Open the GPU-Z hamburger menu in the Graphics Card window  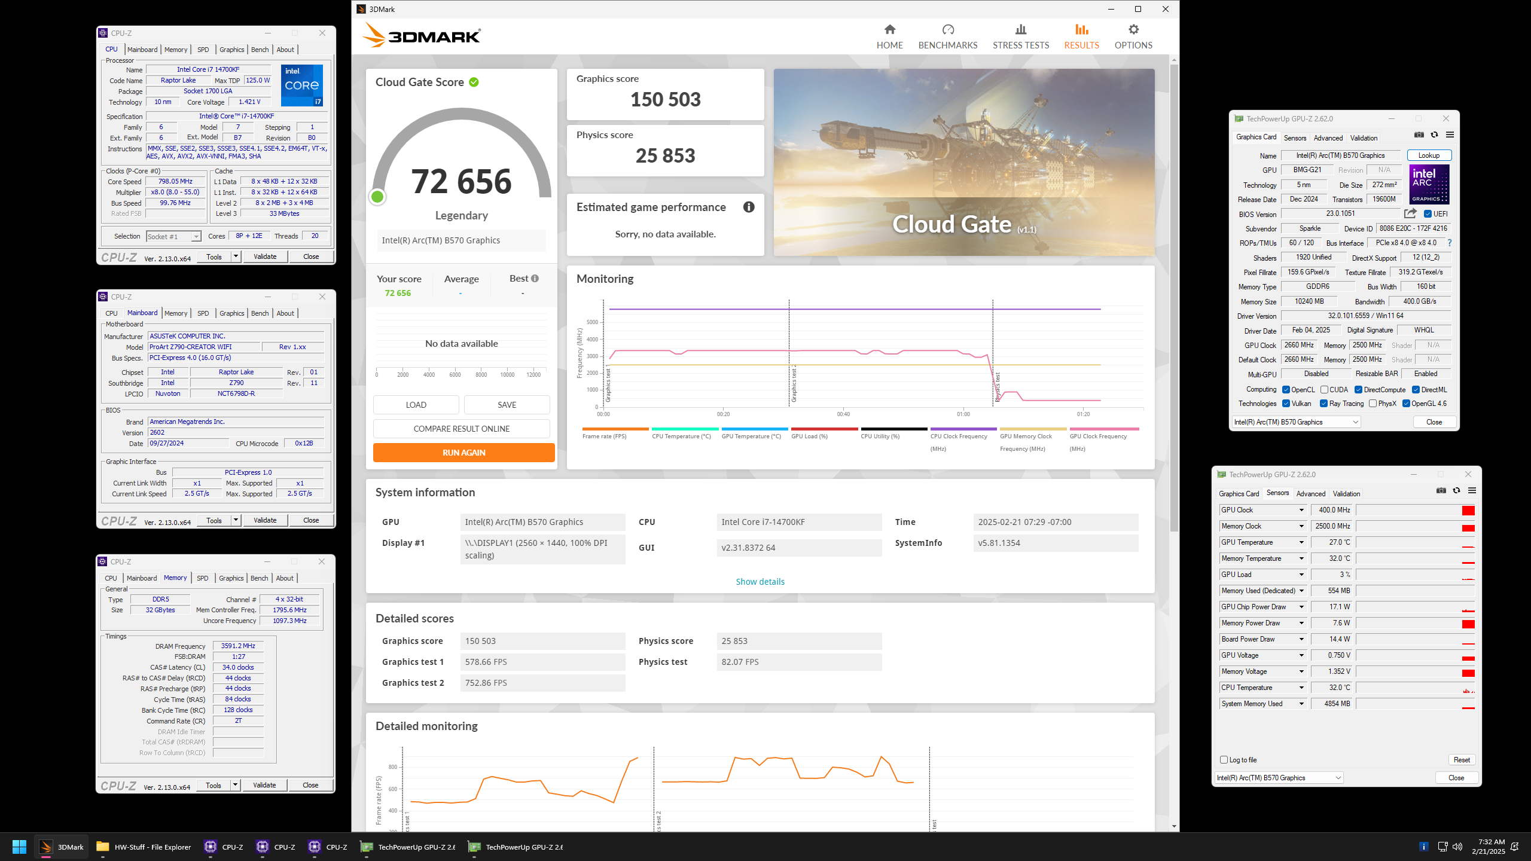click(1450, 135)
